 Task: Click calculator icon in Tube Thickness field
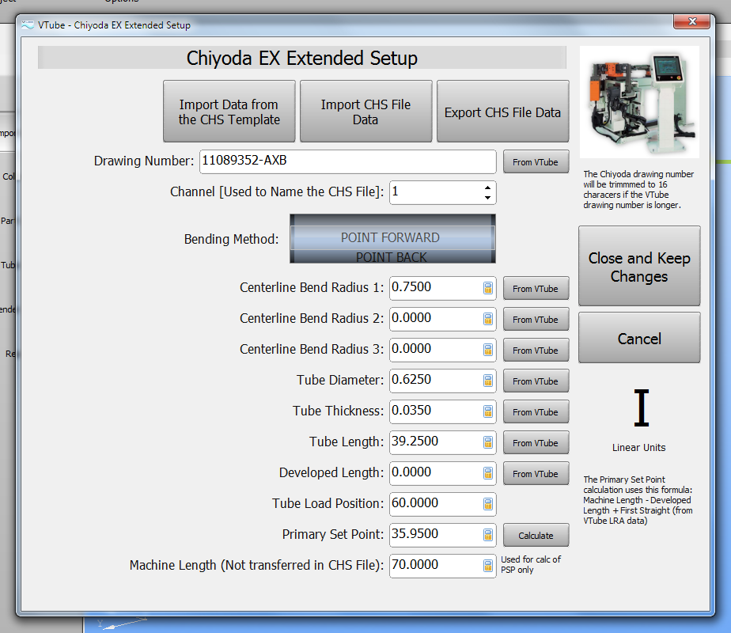click(x=488, y=412)
